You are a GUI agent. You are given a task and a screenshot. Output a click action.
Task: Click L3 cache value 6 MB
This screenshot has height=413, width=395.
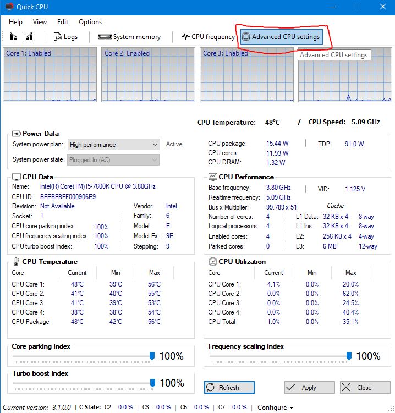coord(330,246)
